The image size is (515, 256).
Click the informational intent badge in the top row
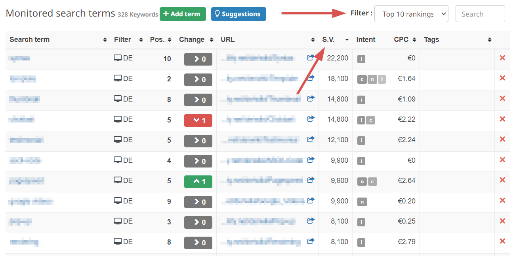[x=361, y=58]
